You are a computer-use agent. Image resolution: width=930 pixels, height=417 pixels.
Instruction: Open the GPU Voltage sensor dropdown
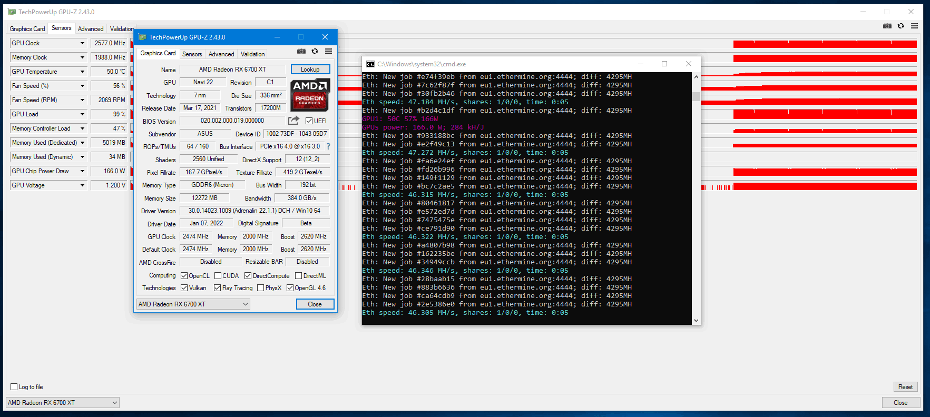[x=82, y=185]
